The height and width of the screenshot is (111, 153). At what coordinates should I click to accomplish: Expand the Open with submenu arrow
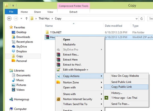[x=102, y=87]
